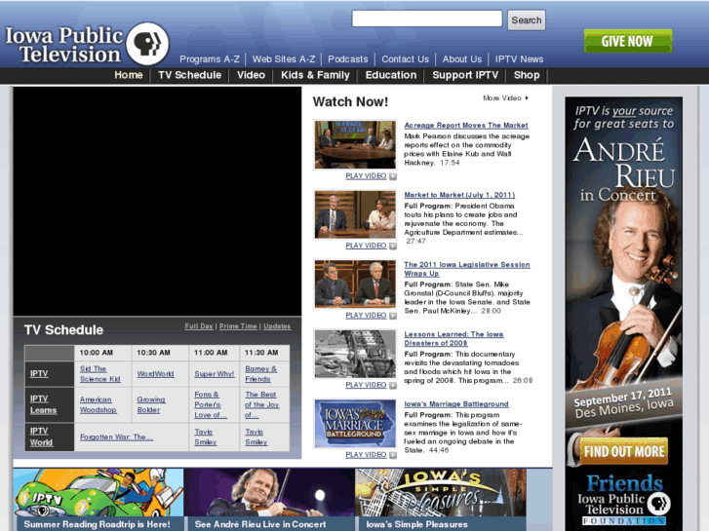Click the Iowa's Marriage Battleground thumbnail
The height and width of the screenshot is (531, 709).
[x=355, y=424]
